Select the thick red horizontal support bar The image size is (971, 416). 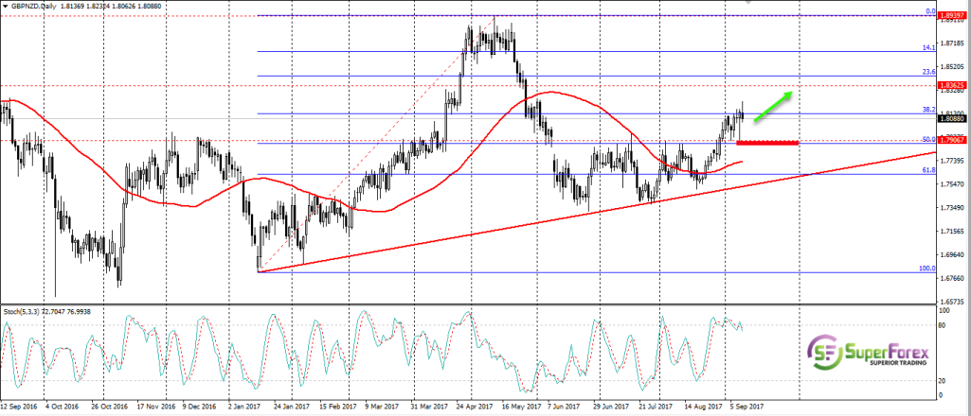pyautogui.click(x=766, y=143)
